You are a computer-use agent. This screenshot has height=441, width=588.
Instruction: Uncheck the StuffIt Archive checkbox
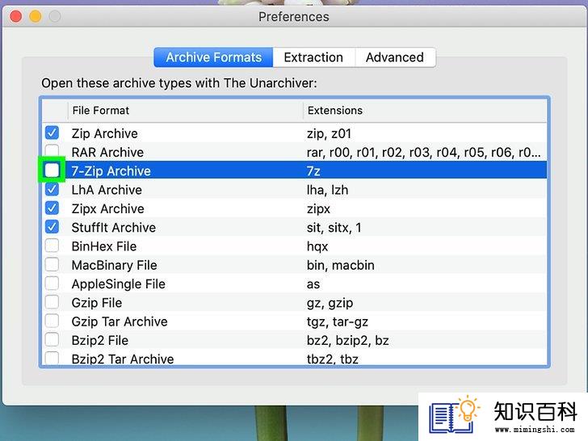click(x=52, y=226)
